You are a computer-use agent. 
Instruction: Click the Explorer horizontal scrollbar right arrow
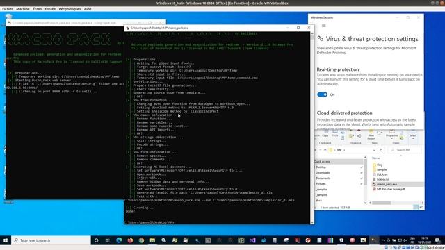click(422, 203)
